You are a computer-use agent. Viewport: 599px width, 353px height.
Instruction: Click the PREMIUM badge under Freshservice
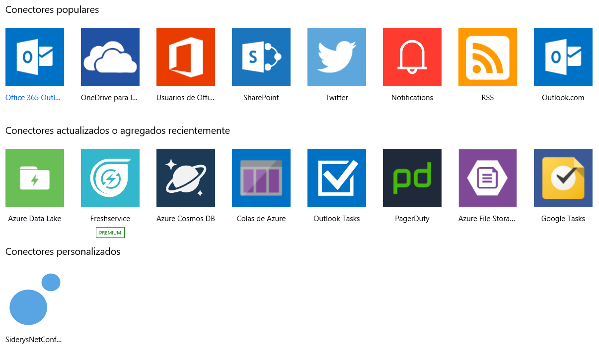coord(110,232)
